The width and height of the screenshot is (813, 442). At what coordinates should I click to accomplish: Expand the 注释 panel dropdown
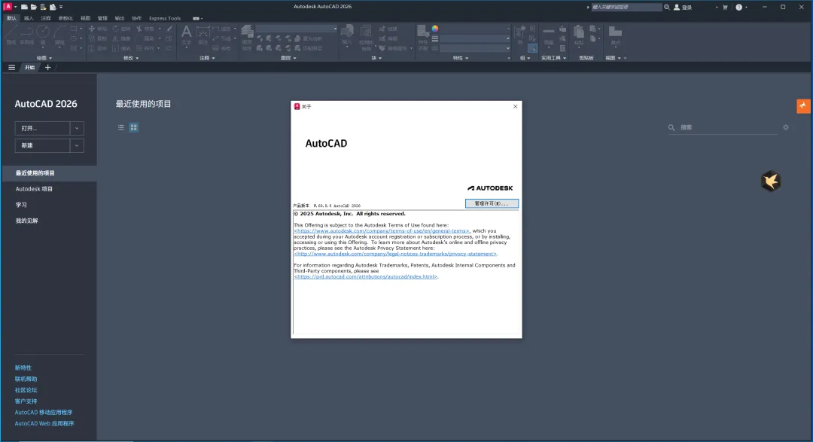(x=207, y=58)
